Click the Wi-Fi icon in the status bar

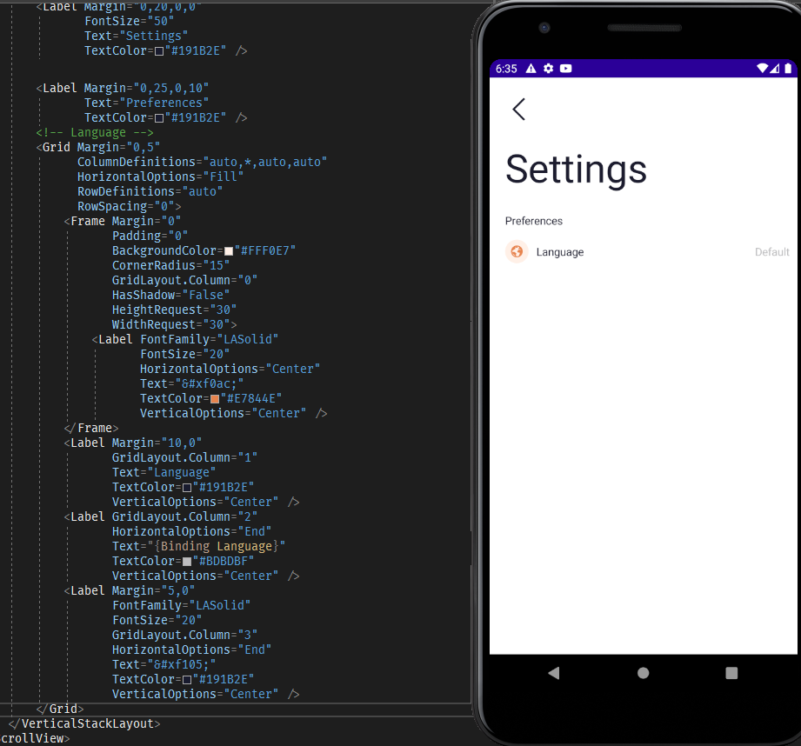click(762, 68)
